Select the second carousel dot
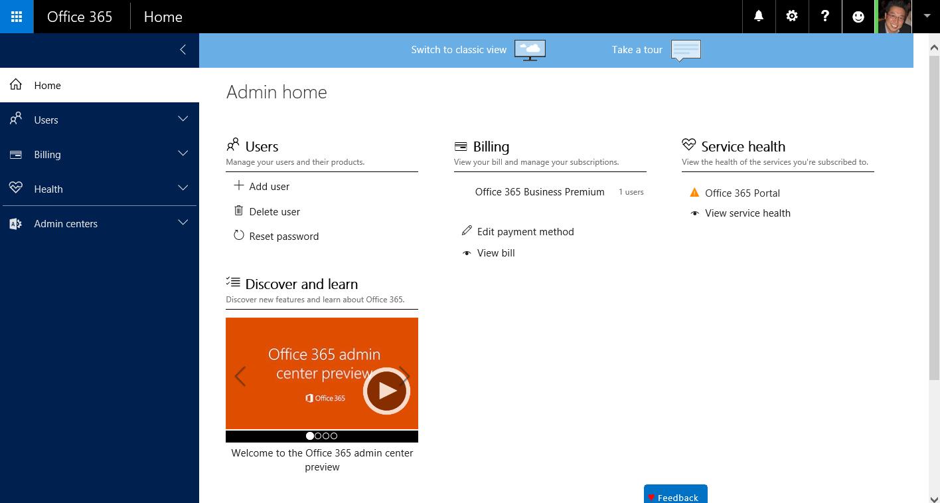Screen dimensions: 940x503 pyautogui.click(x=318, y=436)
